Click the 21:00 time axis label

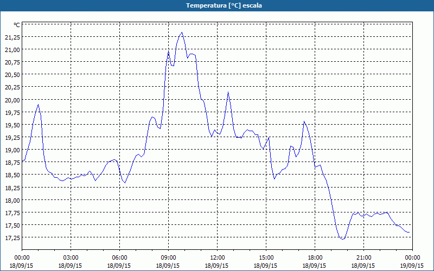pos(363,258)
